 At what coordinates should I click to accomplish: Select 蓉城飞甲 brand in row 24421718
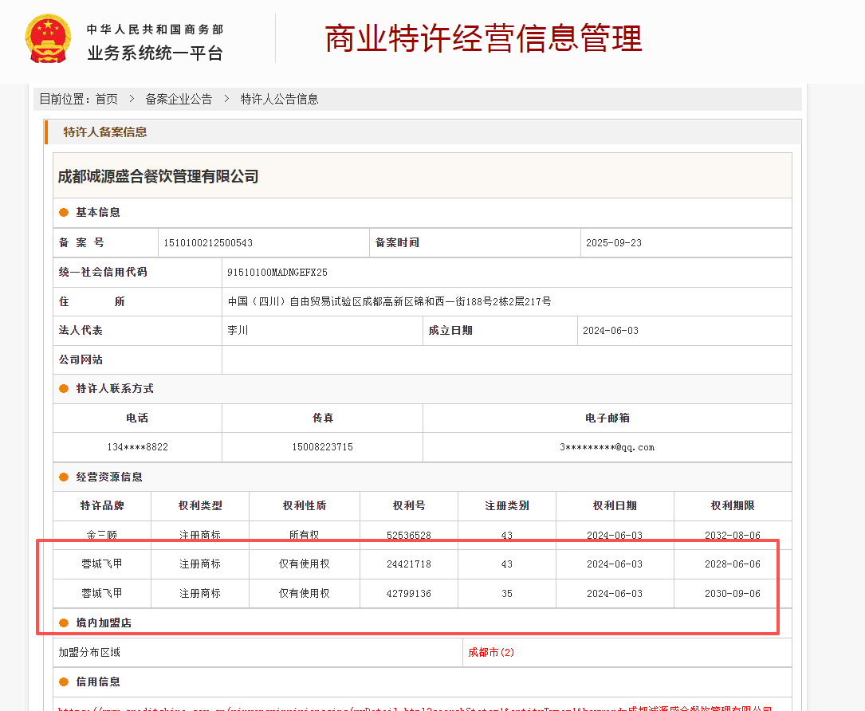pos(102,564)
